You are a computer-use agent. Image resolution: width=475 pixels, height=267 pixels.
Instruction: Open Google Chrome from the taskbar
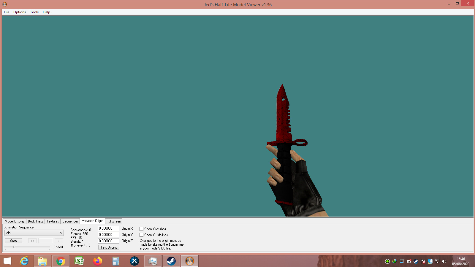pos(61,261)
